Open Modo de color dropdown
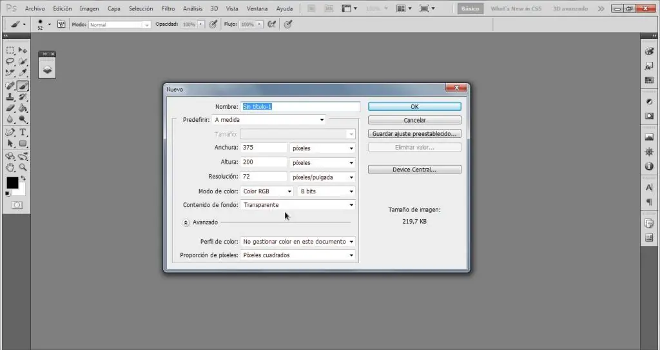This screenshot has width=660, height=350. (267, 191)
